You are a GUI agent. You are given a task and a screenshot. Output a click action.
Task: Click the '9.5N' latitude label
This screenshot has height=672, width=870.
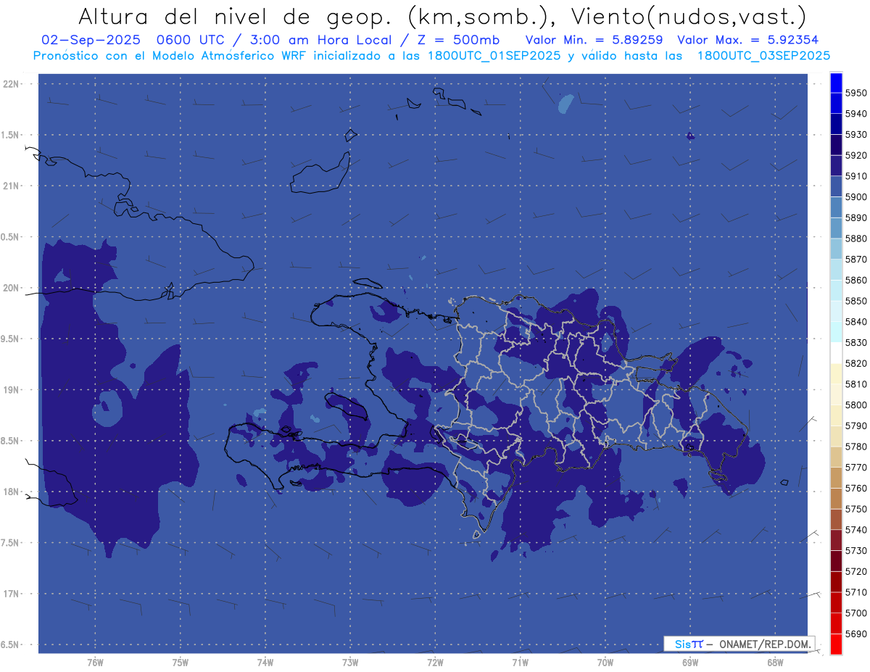click(x=11, y=339)
